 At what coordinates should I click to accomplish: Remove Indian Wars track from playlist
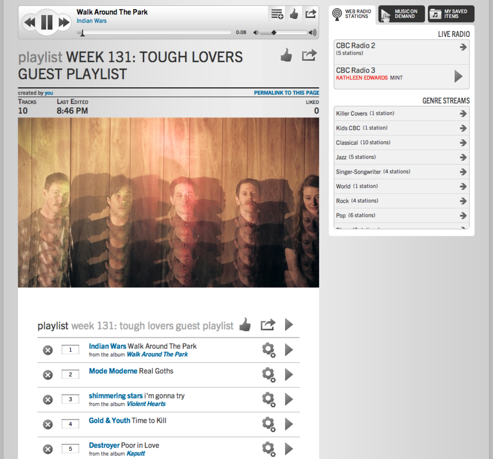click(48, 350)
